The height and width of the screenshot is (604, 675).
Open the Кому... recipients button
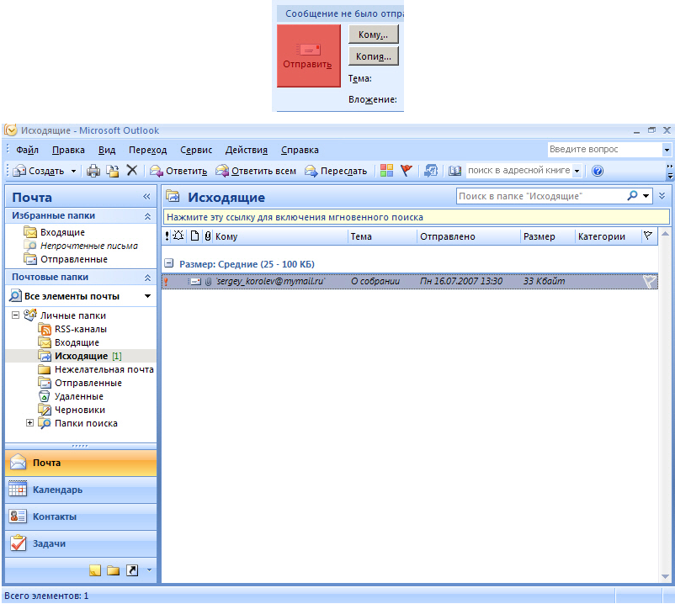(x=373, y=34)
